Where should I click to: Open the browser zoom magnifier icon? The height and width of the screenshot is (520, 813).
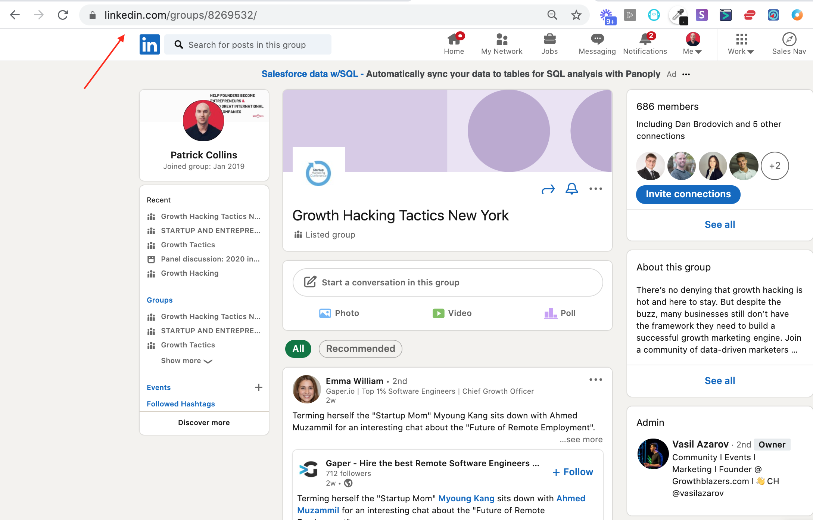[x=552, y=15]
